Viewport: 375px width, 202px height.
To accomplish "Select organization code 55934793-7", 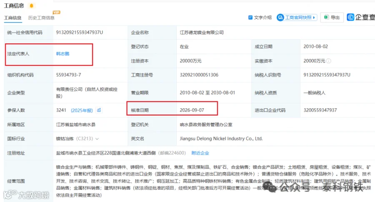I will click(x=69, y=75).
